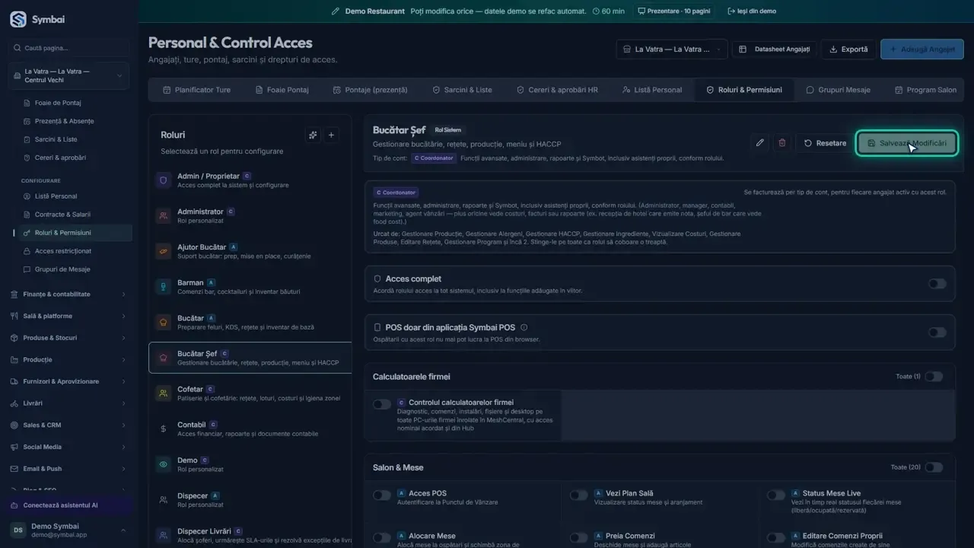Click the red trash delete role icon
The image size is (974, 548).
point(781,143)
